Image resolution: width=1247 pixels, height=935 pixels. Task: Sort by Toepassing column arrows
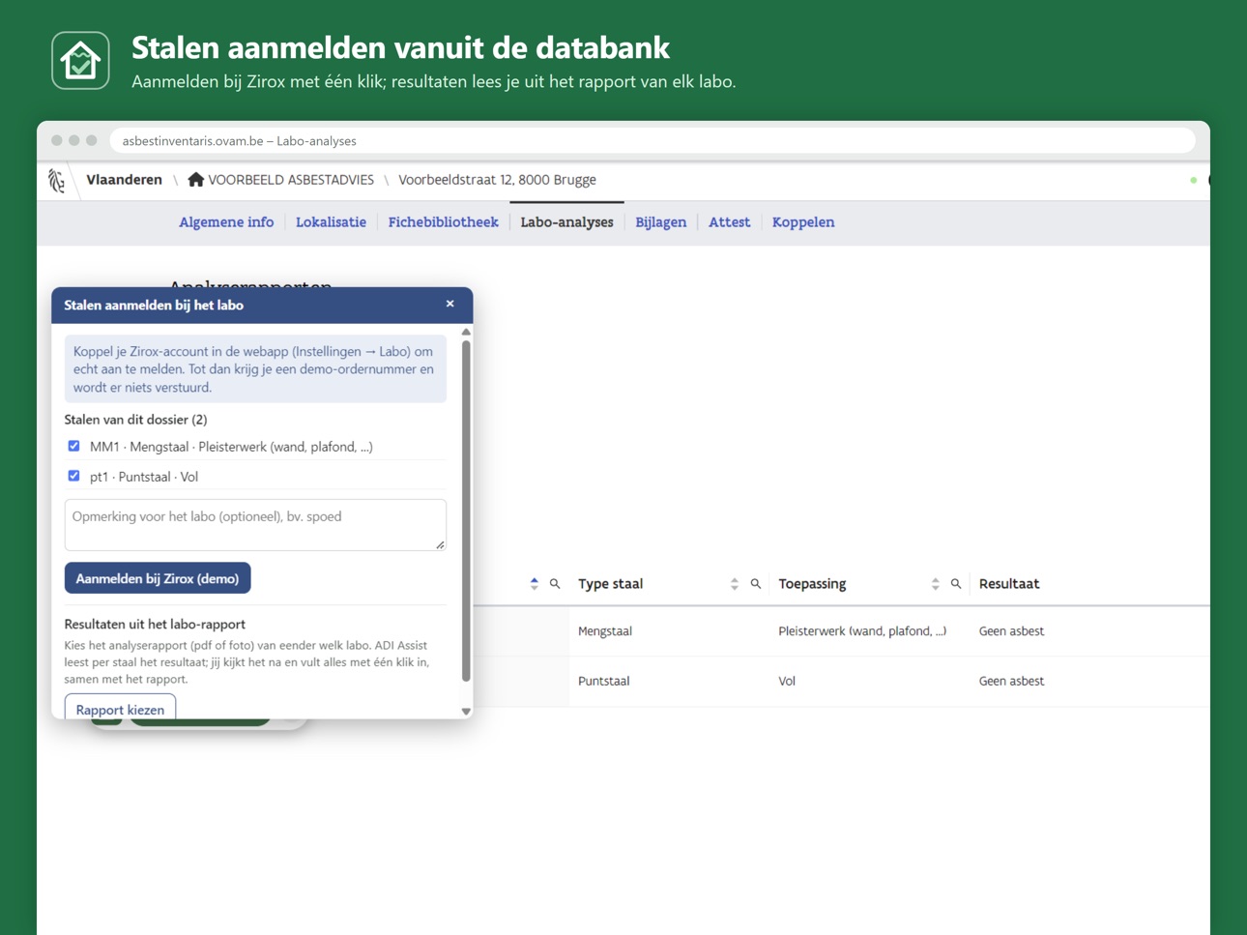(936, 584)
